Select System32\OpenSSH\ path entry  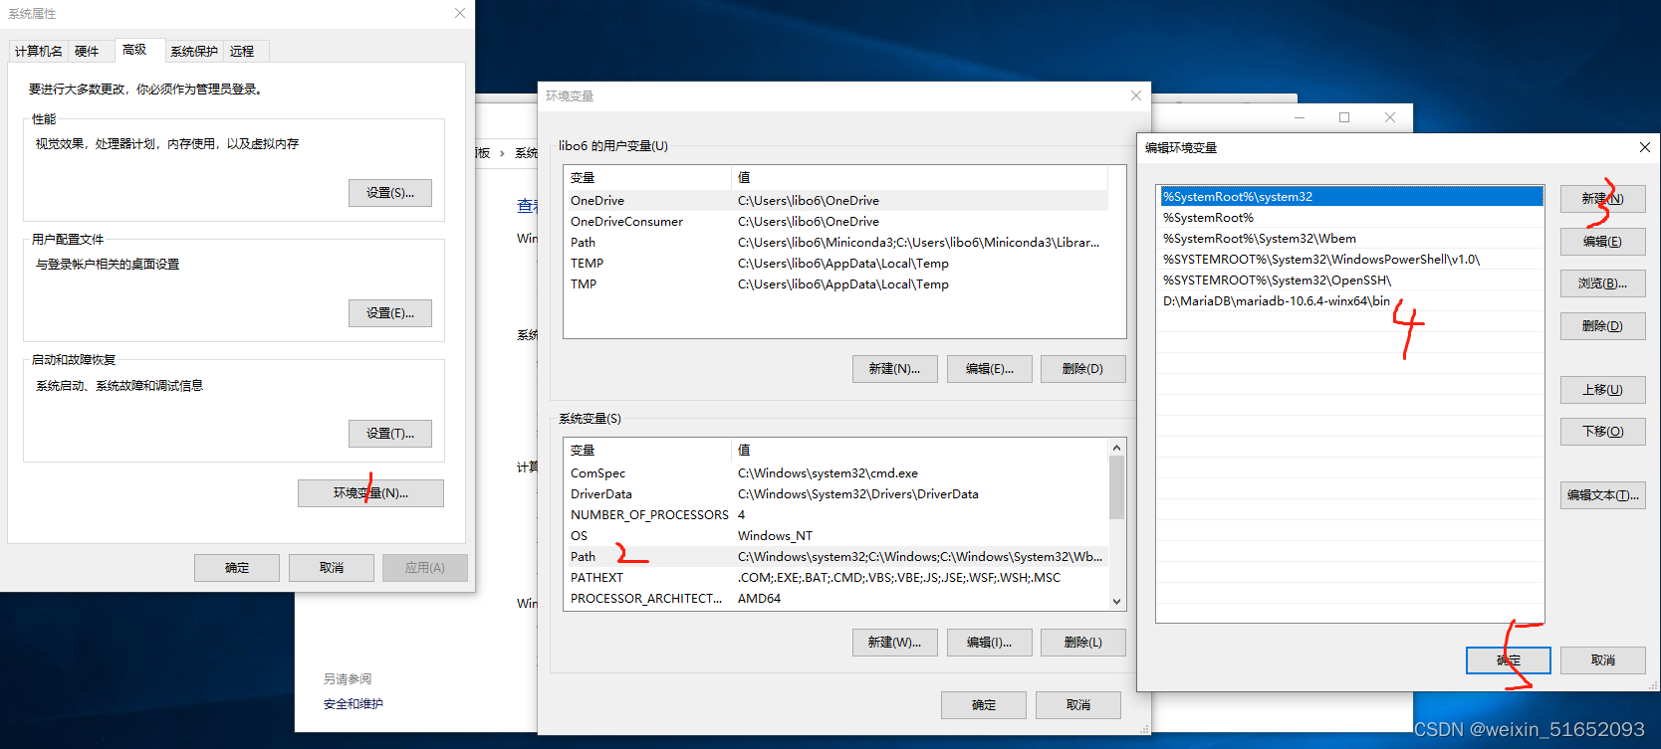pyautogui.click(x=1351, y=281)
